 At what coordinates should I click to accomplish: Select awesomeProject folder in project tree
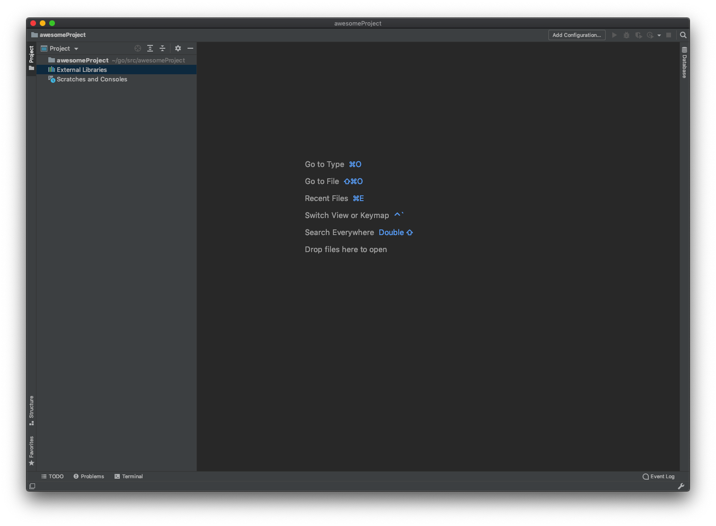(116, 60)
